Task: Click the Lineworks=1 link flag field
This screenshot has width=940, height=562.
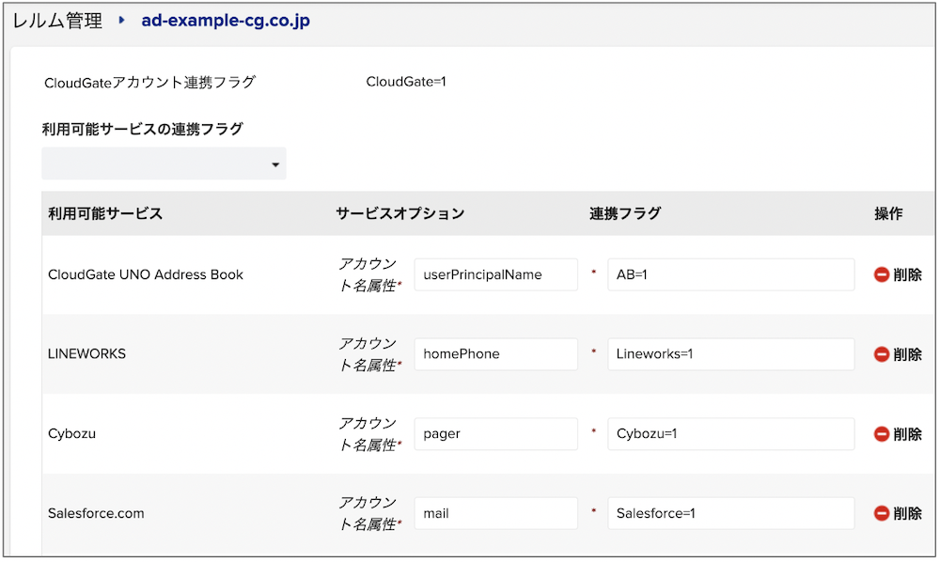Action: coord(730,354)
